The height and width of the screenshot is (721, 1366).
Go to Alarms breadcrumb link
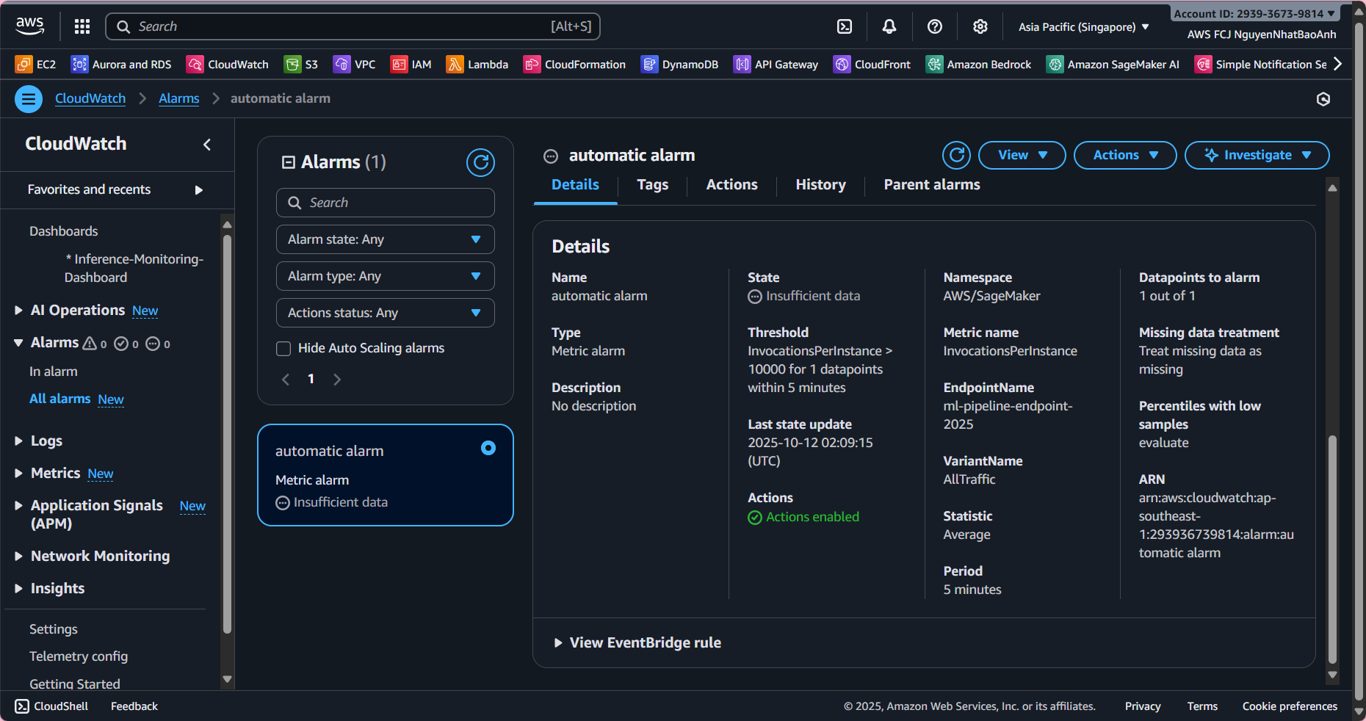point(179,98)
